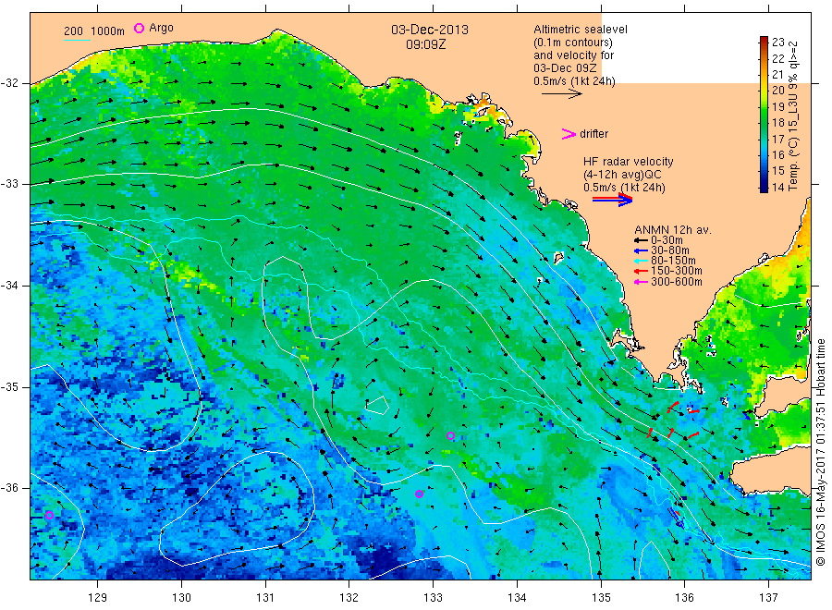Select the Argo float marker near 128.4E

(x=49, y=515)
